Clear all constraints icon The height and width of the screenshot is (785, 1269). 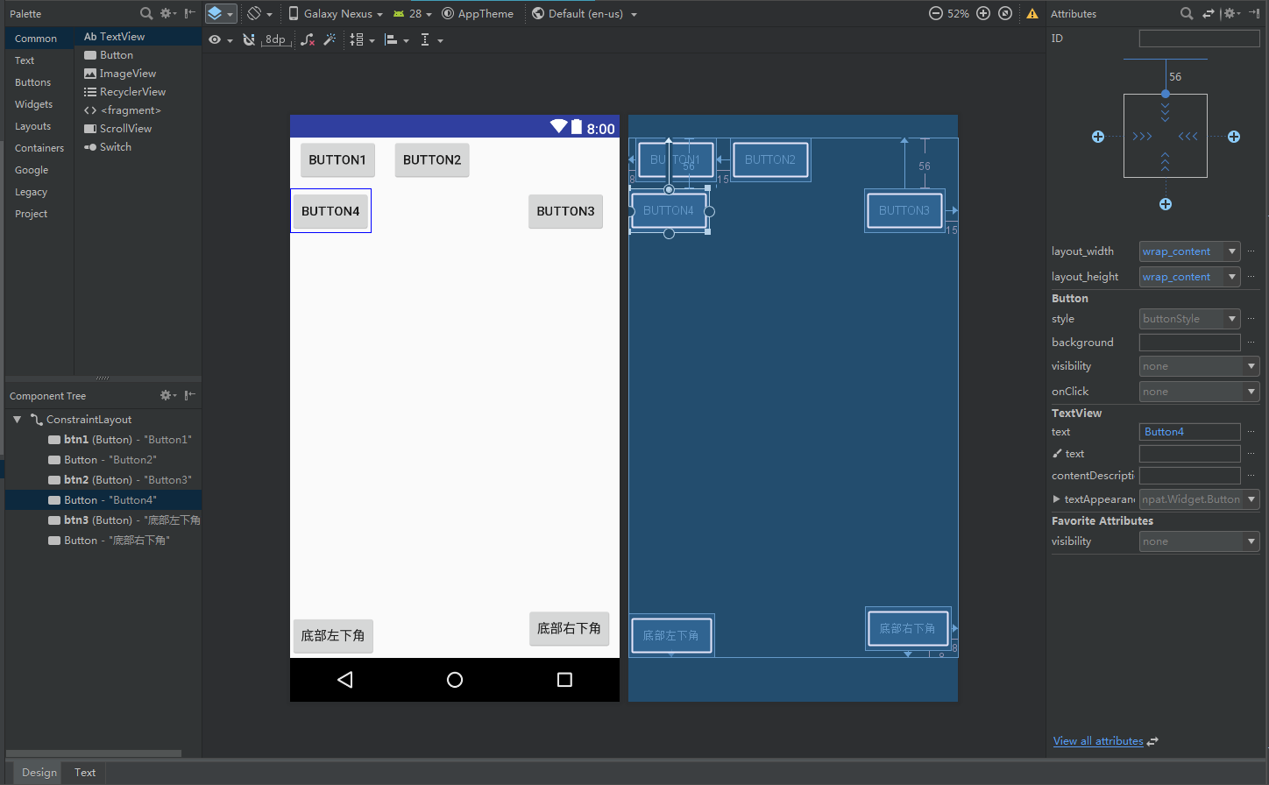point(308,39)
